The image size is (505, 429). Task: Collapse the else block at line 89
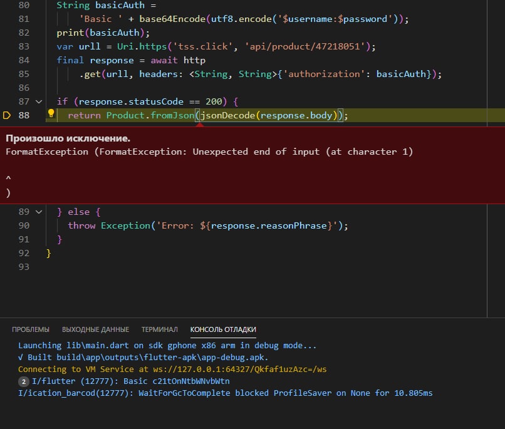point(39,212)
